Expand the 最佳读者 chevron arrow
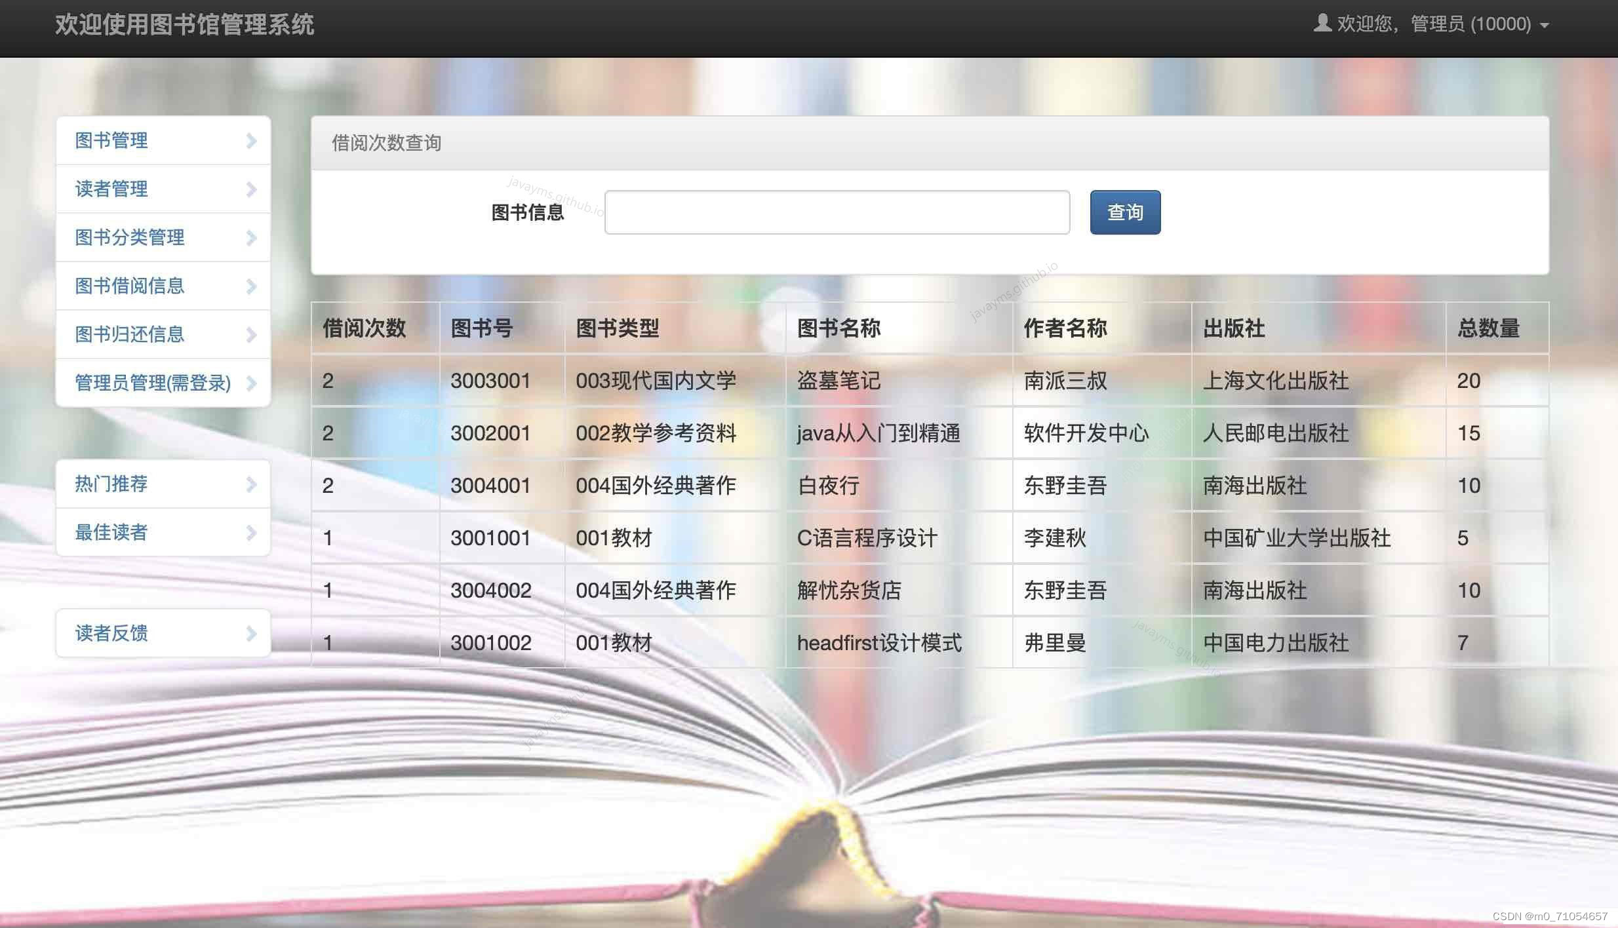The width and height of the screenshot is (1618, 928). tap(251, 533)
